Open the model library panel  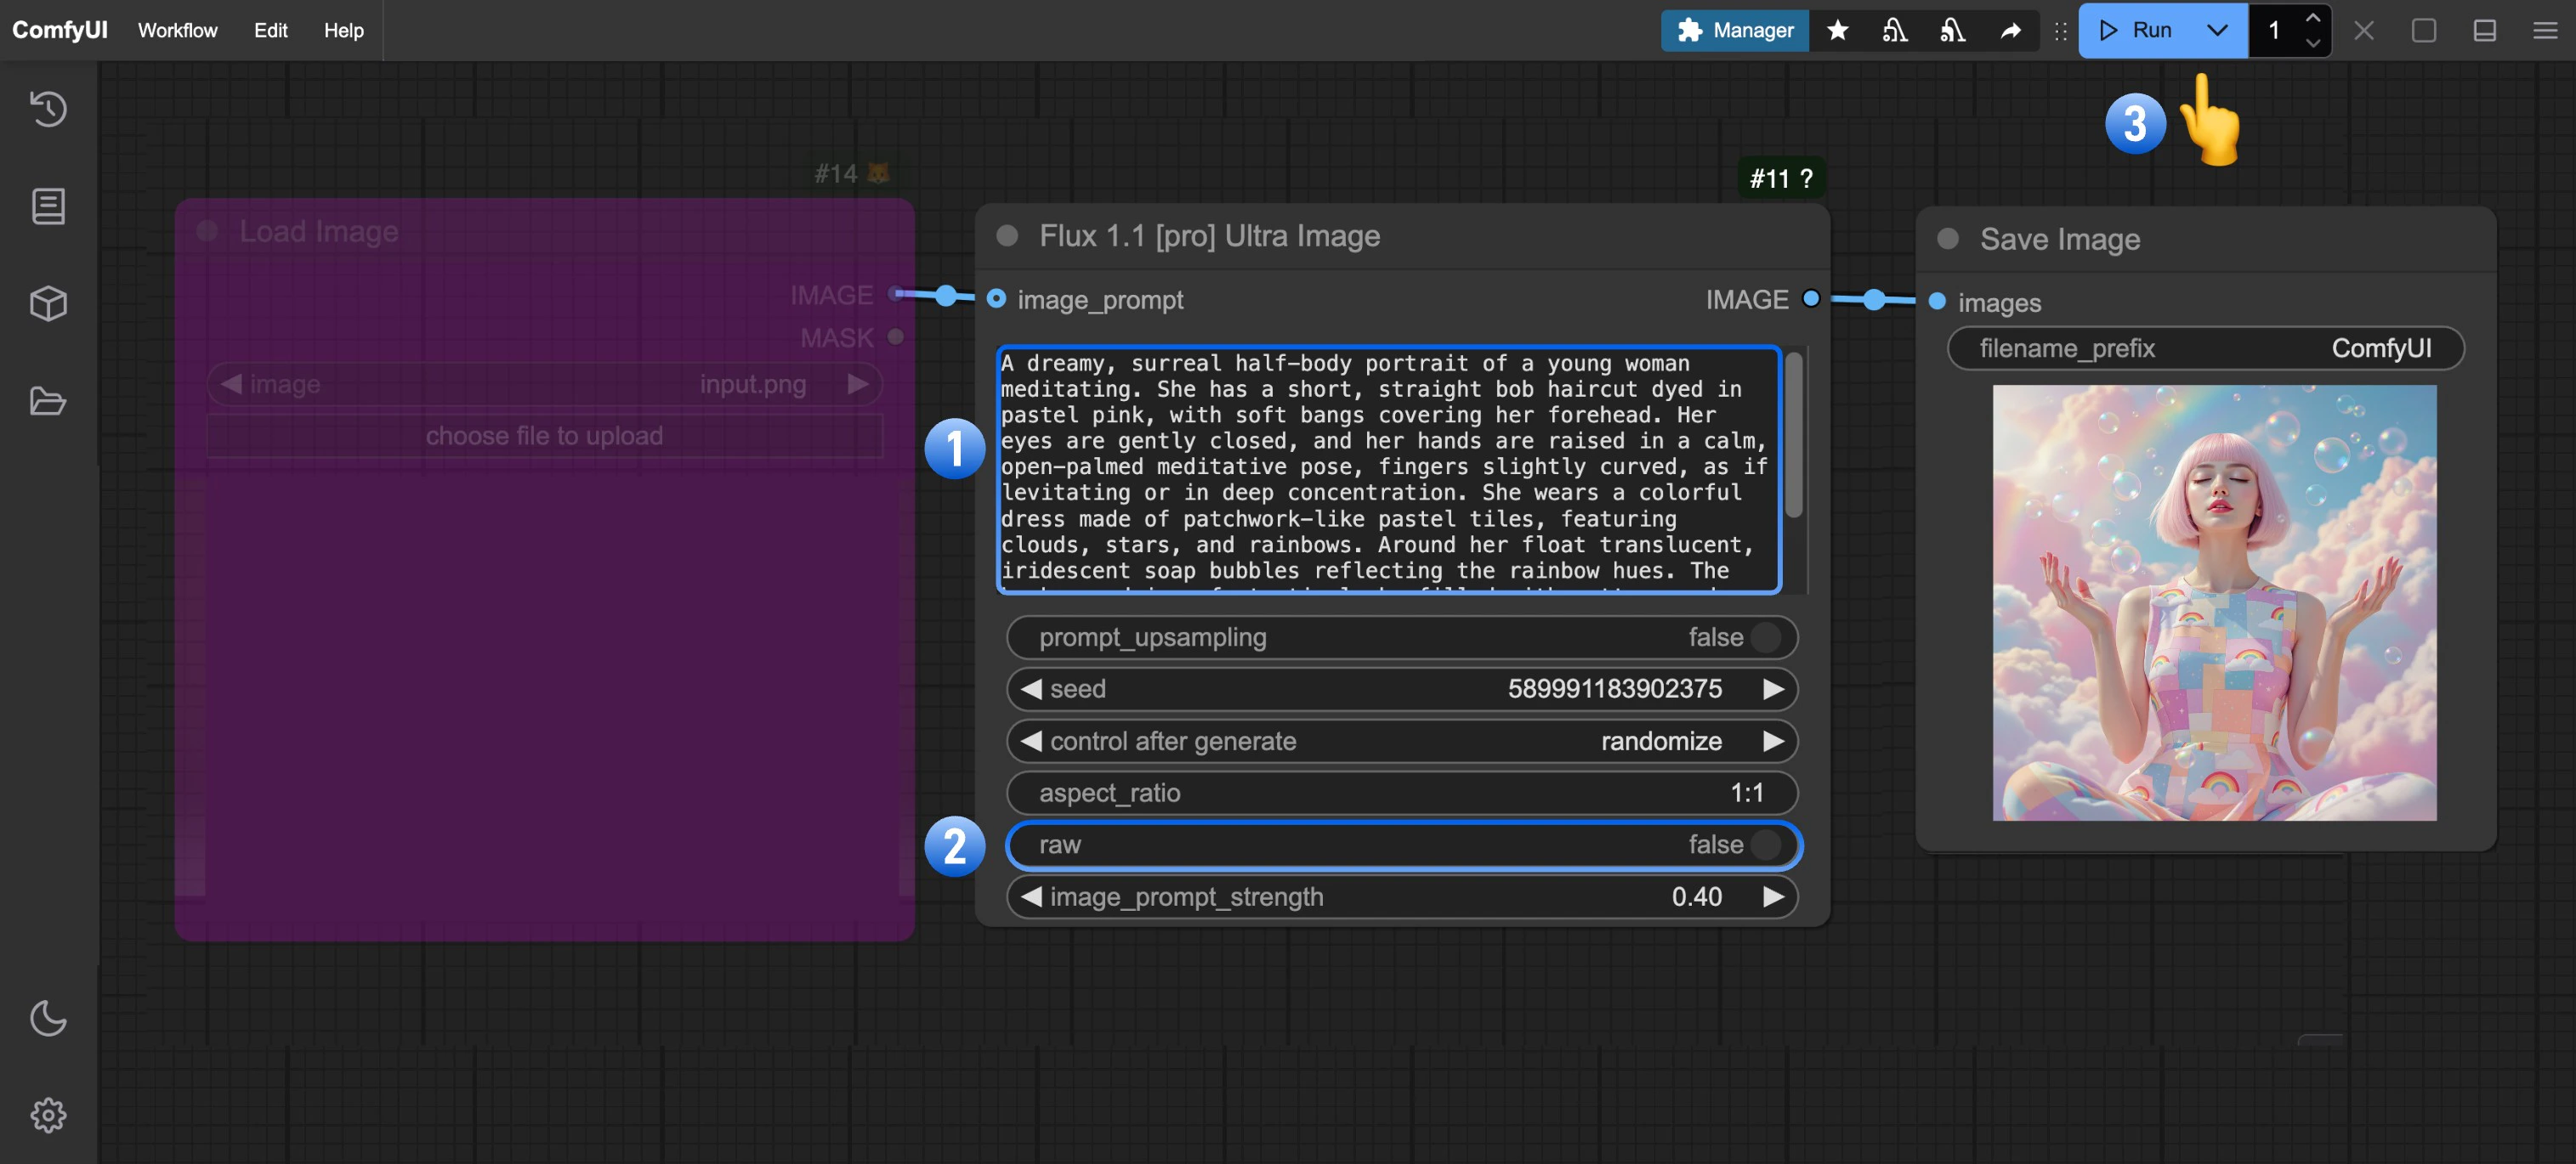point(48,303)
